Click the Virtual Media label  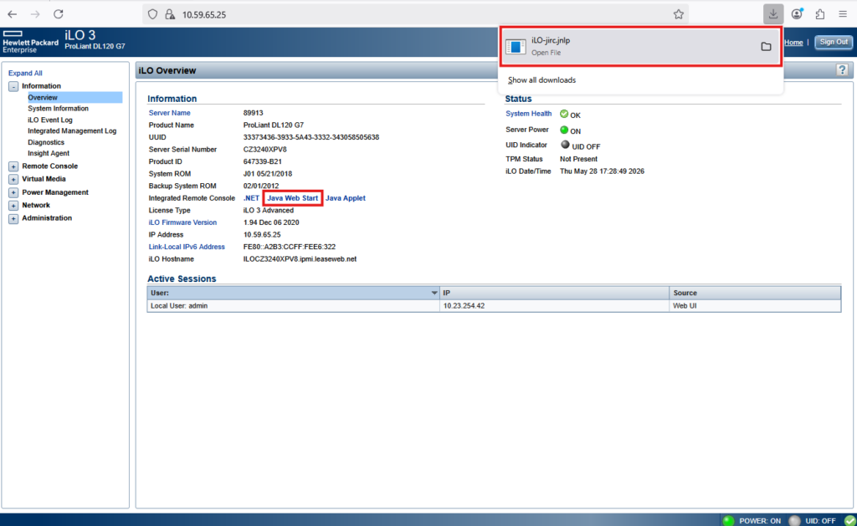44,179
